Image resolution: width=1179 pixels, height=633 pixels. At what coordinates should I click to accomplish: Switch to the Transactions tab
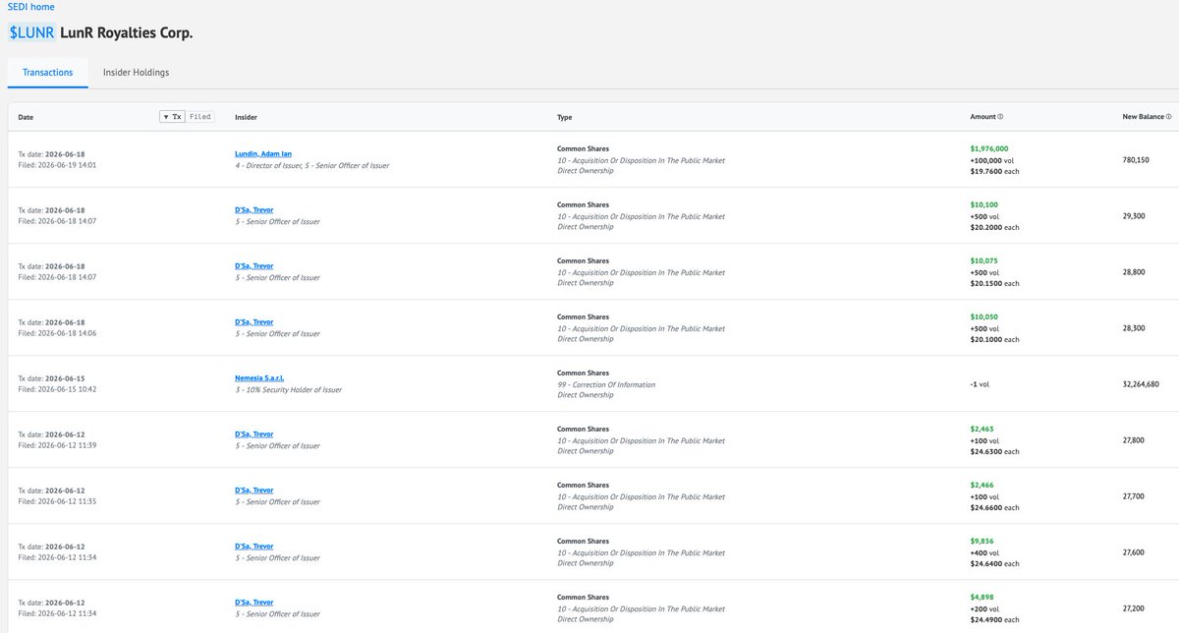tap(47, 73)
